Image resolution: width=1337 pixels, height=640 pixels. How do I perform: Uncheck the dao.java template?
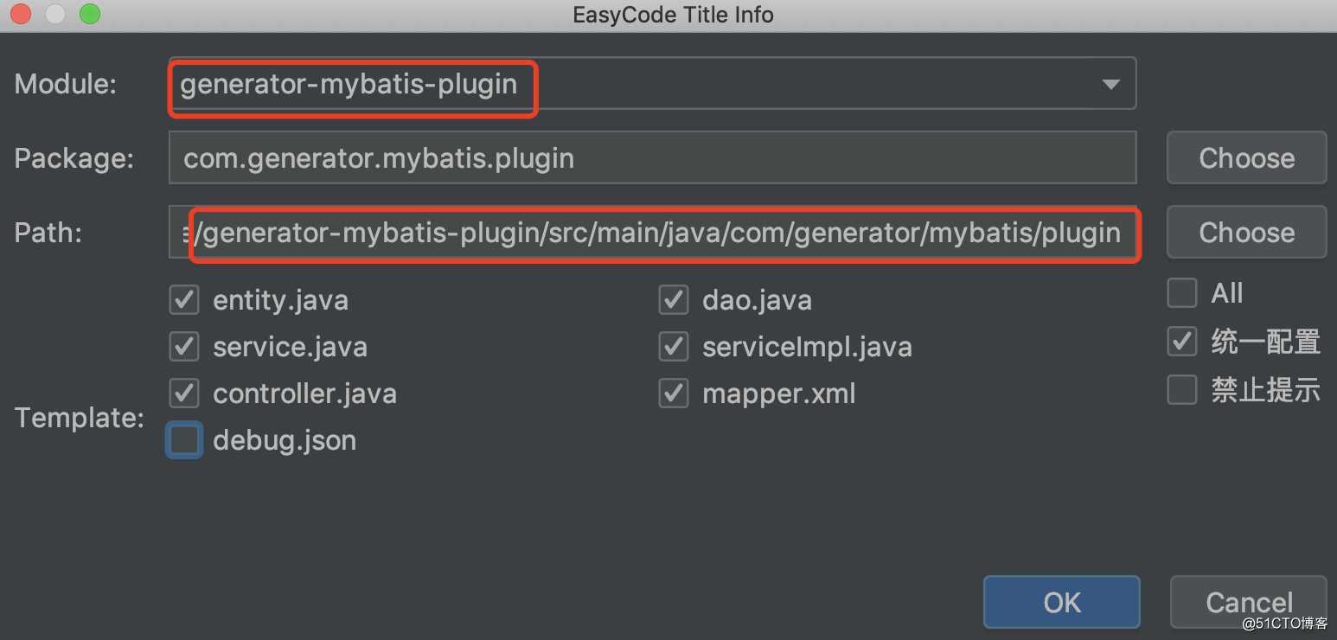click(x=674, y=300)
